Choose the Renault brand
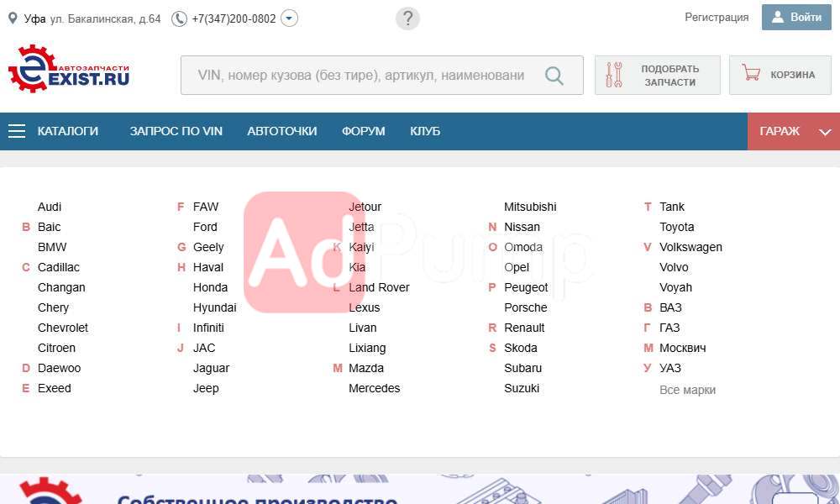 click(524, 328)
